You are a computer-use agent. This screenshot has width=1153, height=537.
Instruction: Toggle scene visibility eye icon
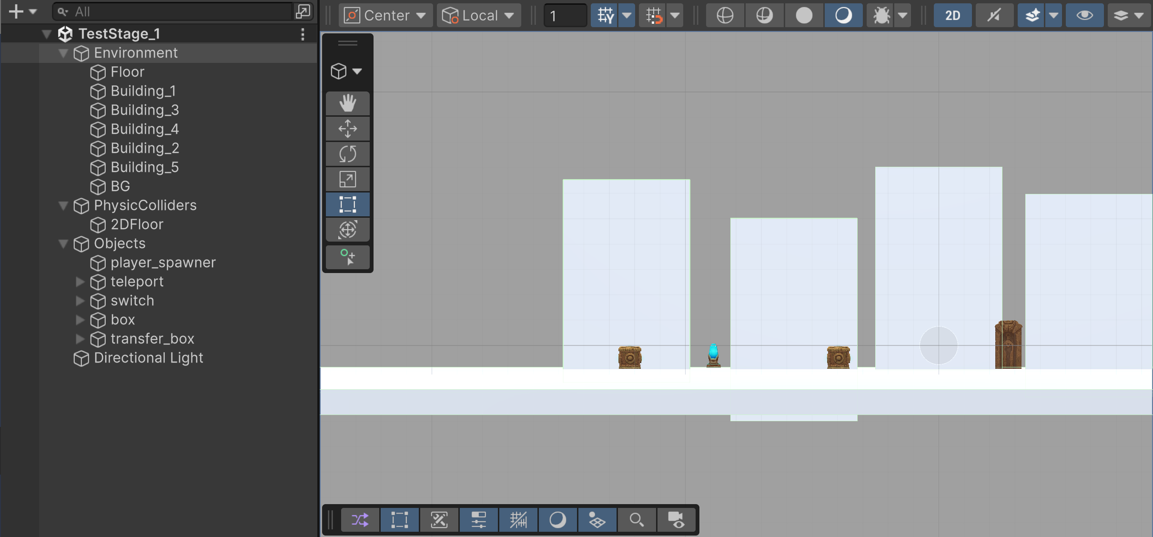point(1085,15)
